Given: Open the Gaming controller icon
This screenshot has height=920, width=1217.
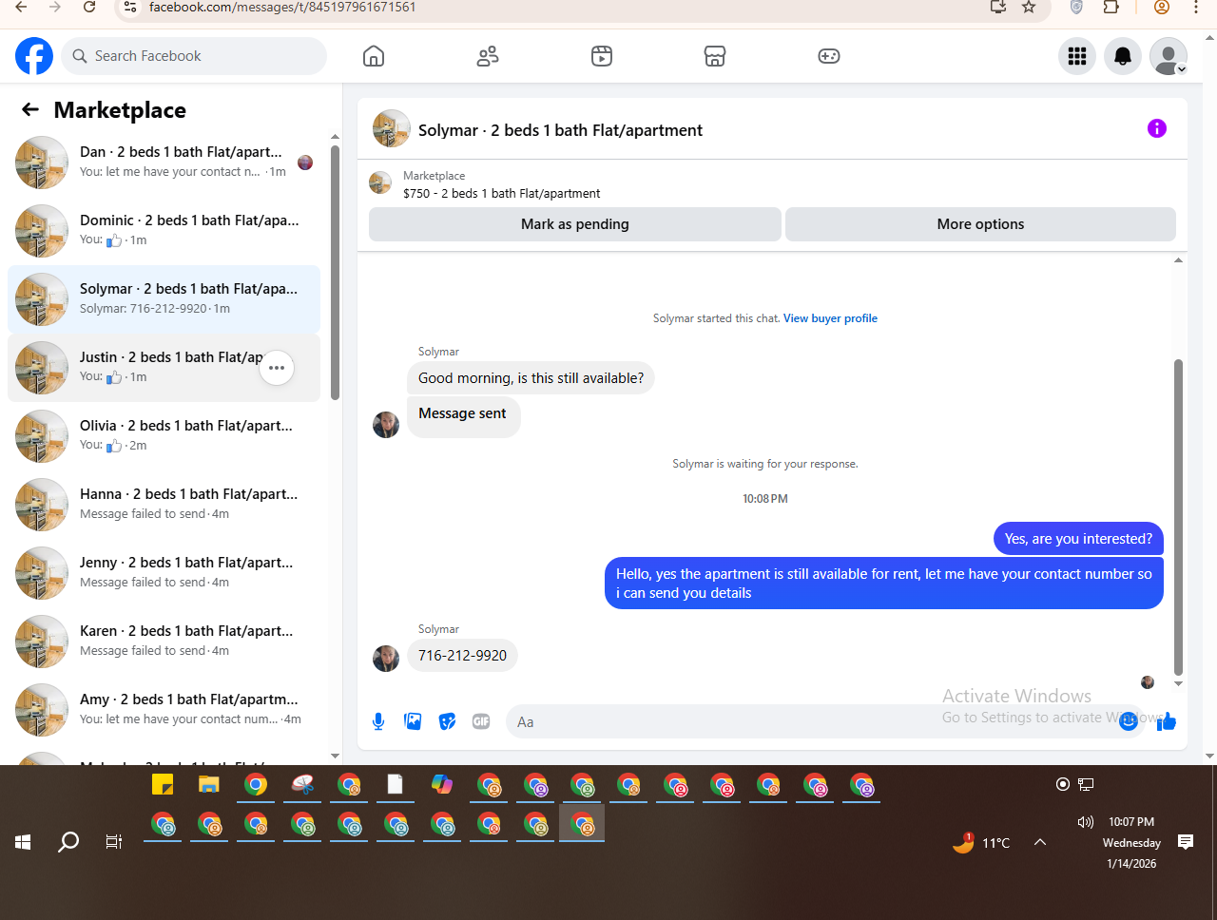Looking at the screenshot, I should [829, 56].
